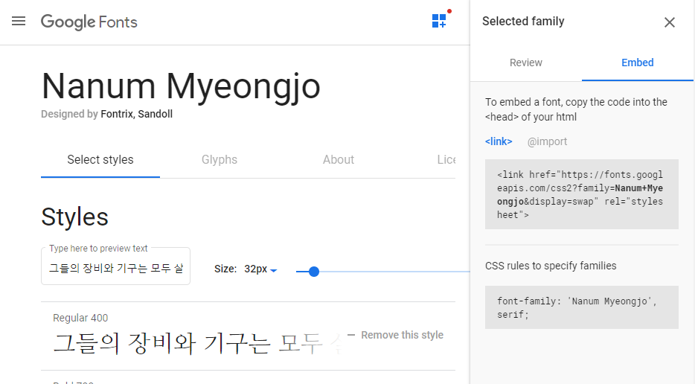Image resolution: width=695 pixels, height=384 pixels.
Task: Click the preview text input field
Action: click(115, 268)
